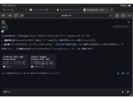Click the Google logo
Image resolution: width=133 pixels, height=100 pixels.
click(4, 22)
